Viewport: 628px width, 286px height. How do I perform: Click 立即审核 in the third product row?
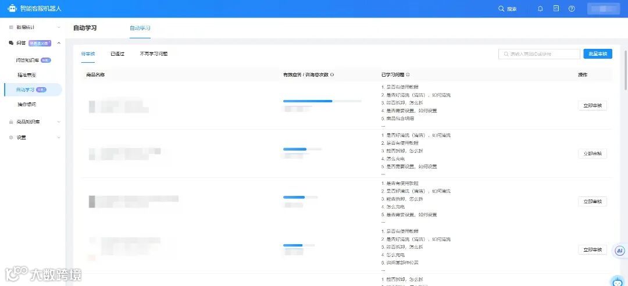click(593, 202)
